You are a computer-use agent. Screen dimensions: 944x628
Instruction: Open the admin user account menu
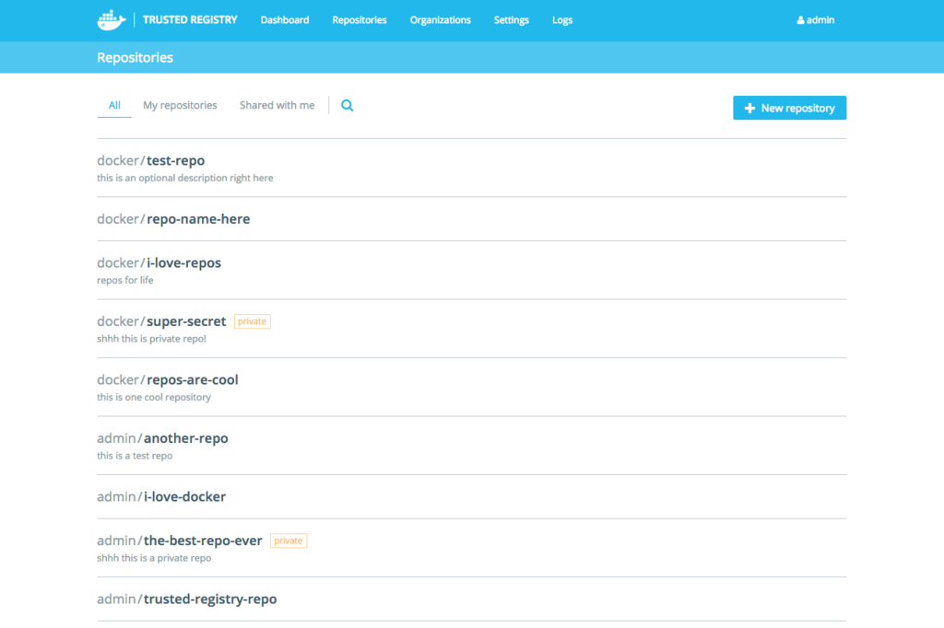coord(816,20)
